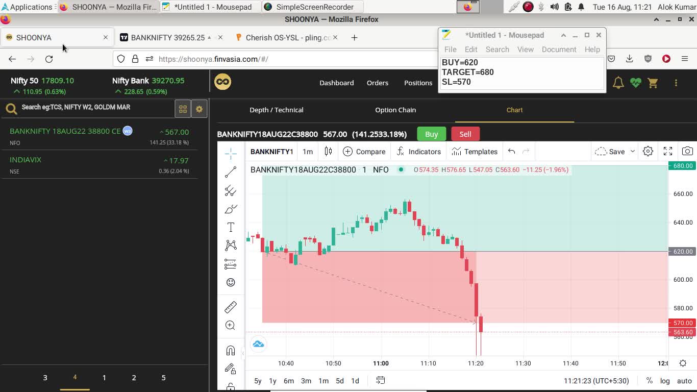Select the crosshair cursor tool in chart

231,153
